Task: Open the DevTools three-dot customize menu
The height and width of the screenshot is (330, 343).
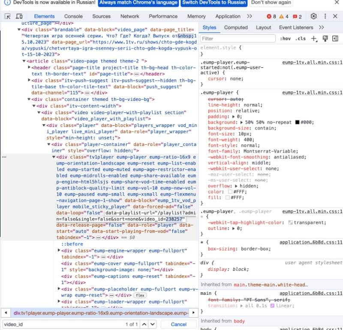Action: click(325, 16)
